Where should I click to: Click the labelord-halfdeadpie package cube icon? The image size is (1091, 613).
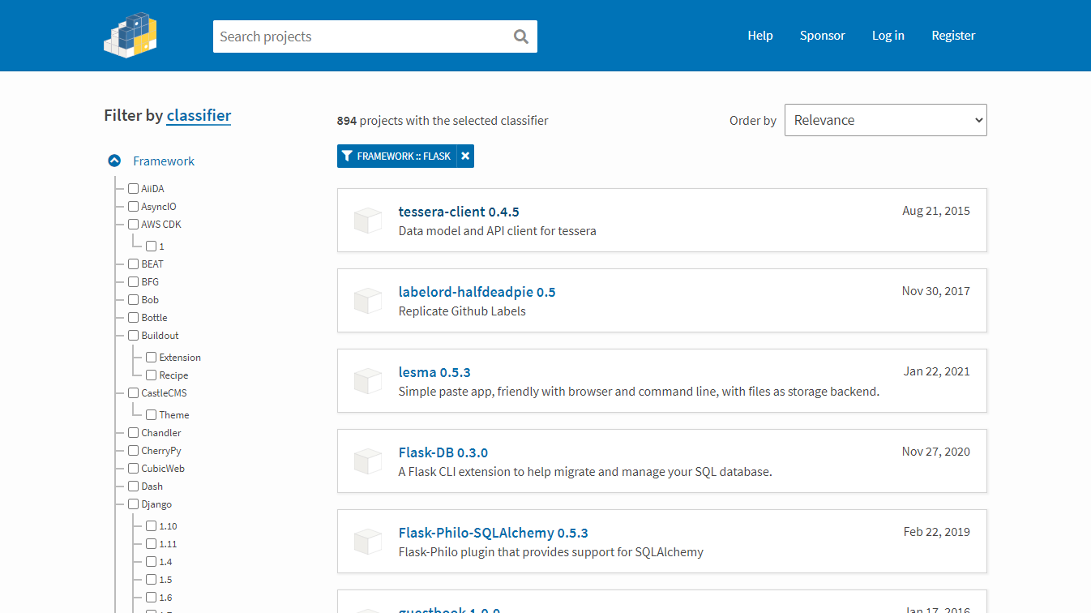click(x=368, y=301)
